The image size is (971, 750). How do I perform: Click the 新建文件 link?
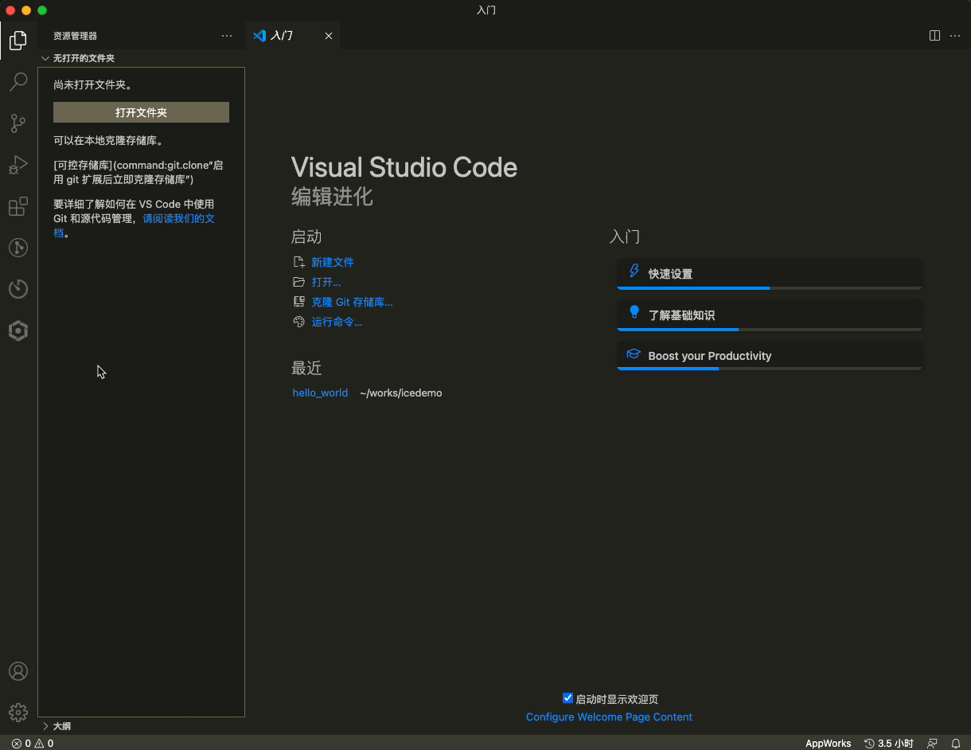[333, 262]
